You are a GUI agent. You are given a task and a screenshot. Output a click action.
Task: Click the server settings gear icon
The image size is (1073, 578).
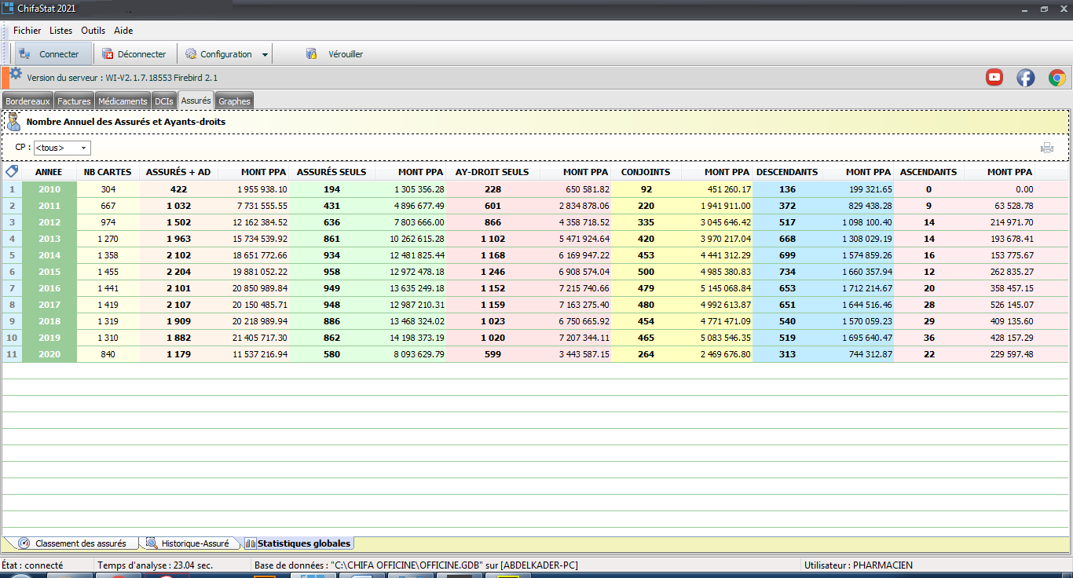(16, 74)
